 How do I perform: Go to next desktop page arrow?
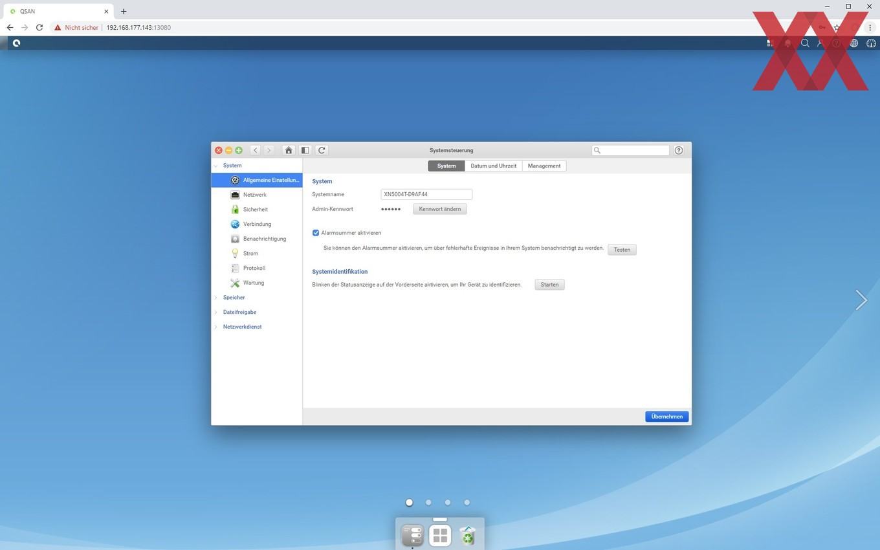(x=861, y=300)
